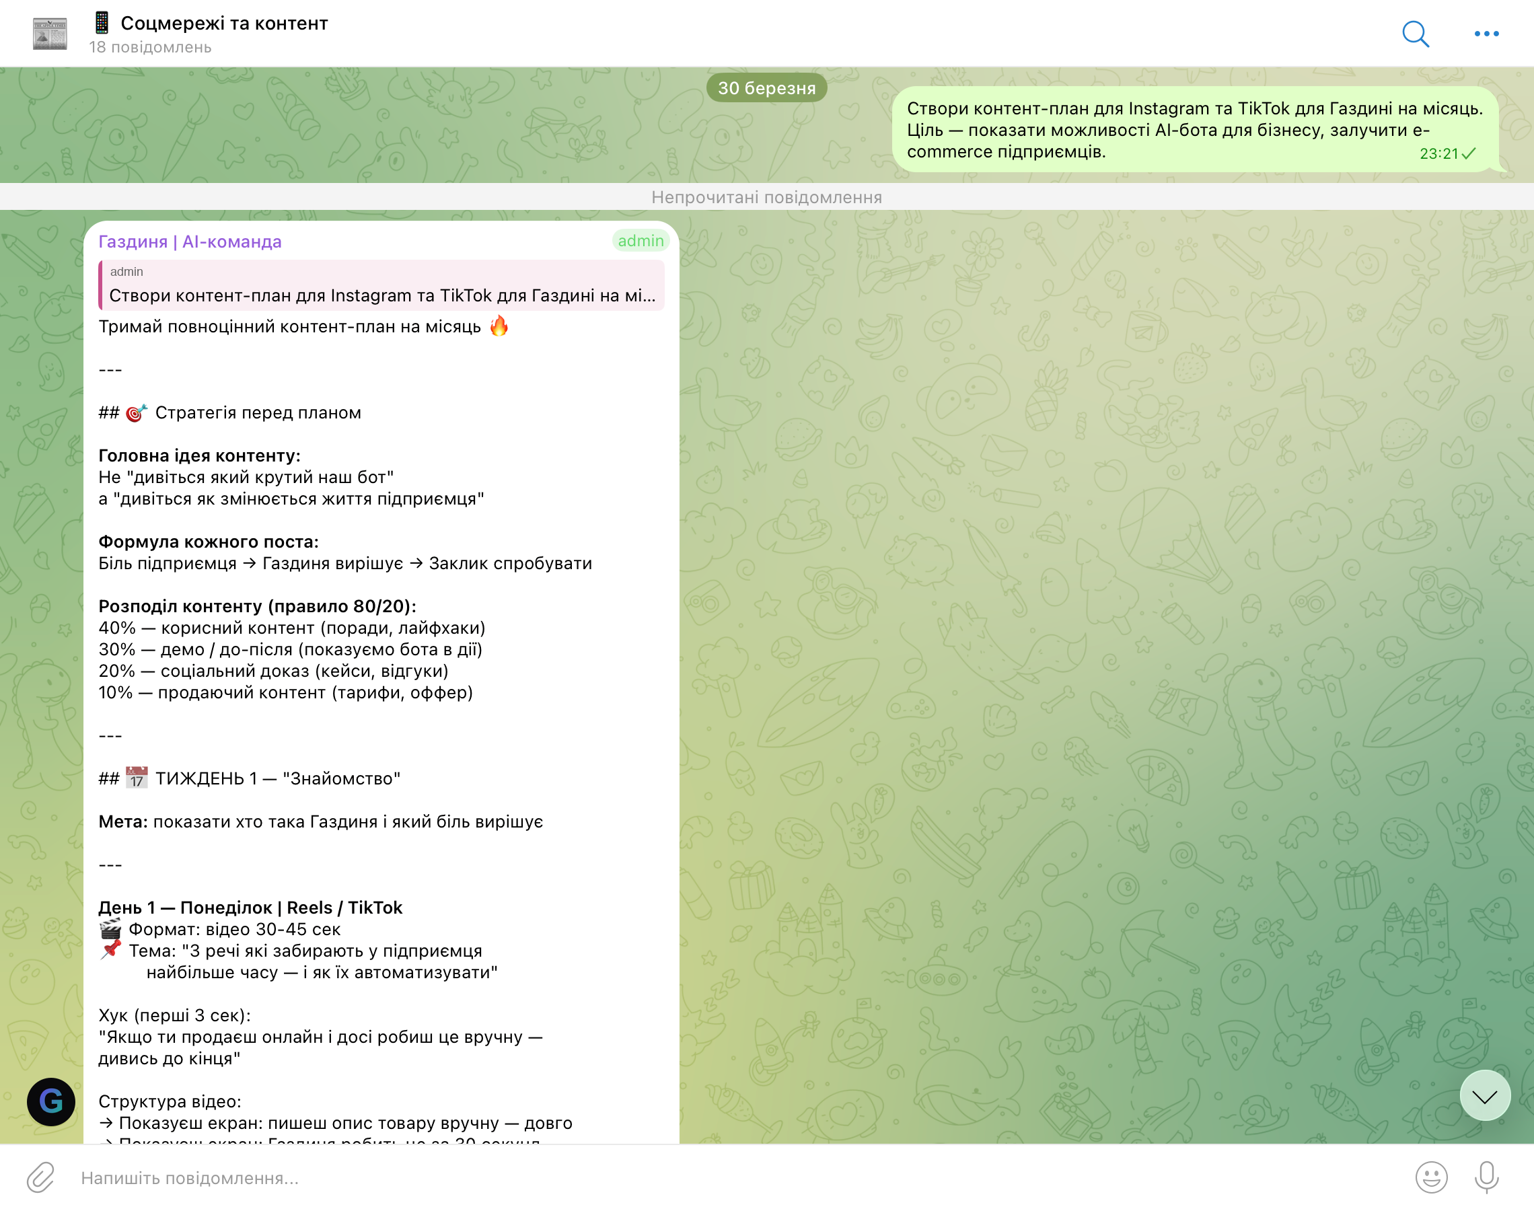Open the three-dots options menu
The image size is (1534, 1211).
point(1486,34)
